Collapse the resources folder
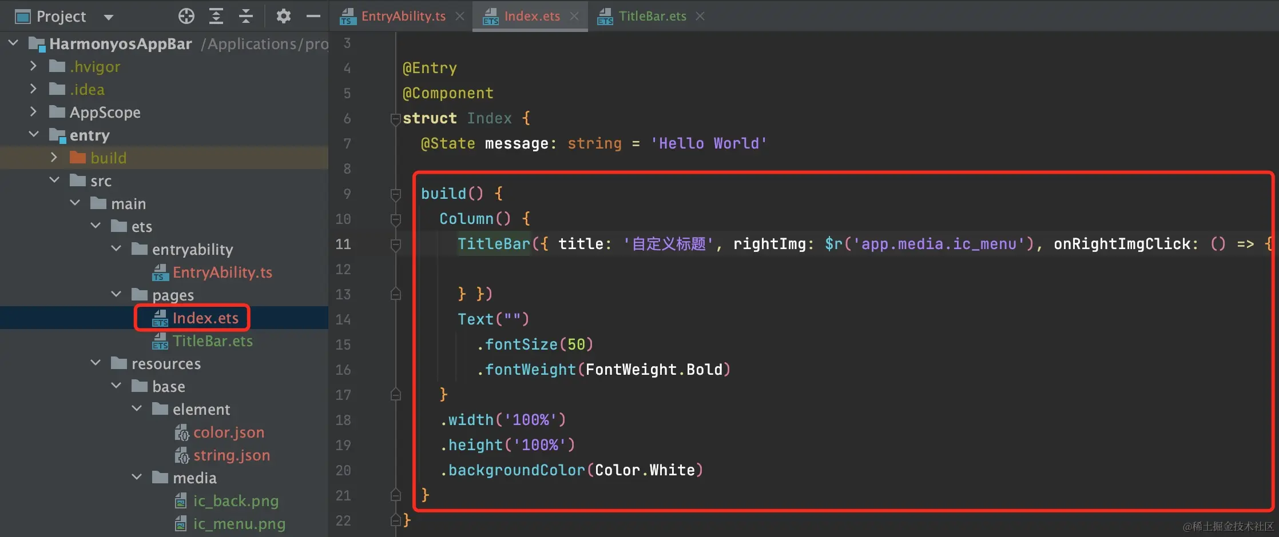This screenshot has height=537, width=1279. pos(96,363)
